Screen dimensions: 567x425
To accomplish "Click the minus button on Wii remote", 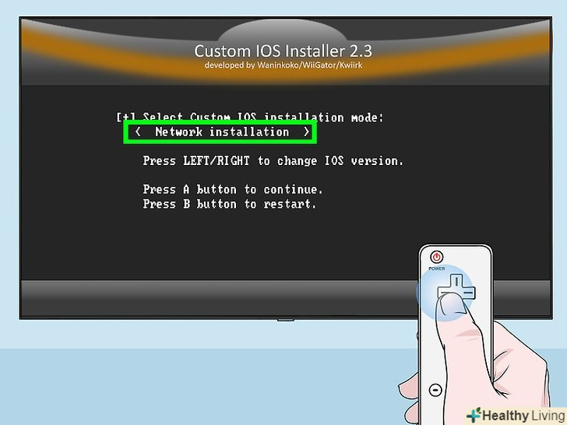I will pos(435,390).
